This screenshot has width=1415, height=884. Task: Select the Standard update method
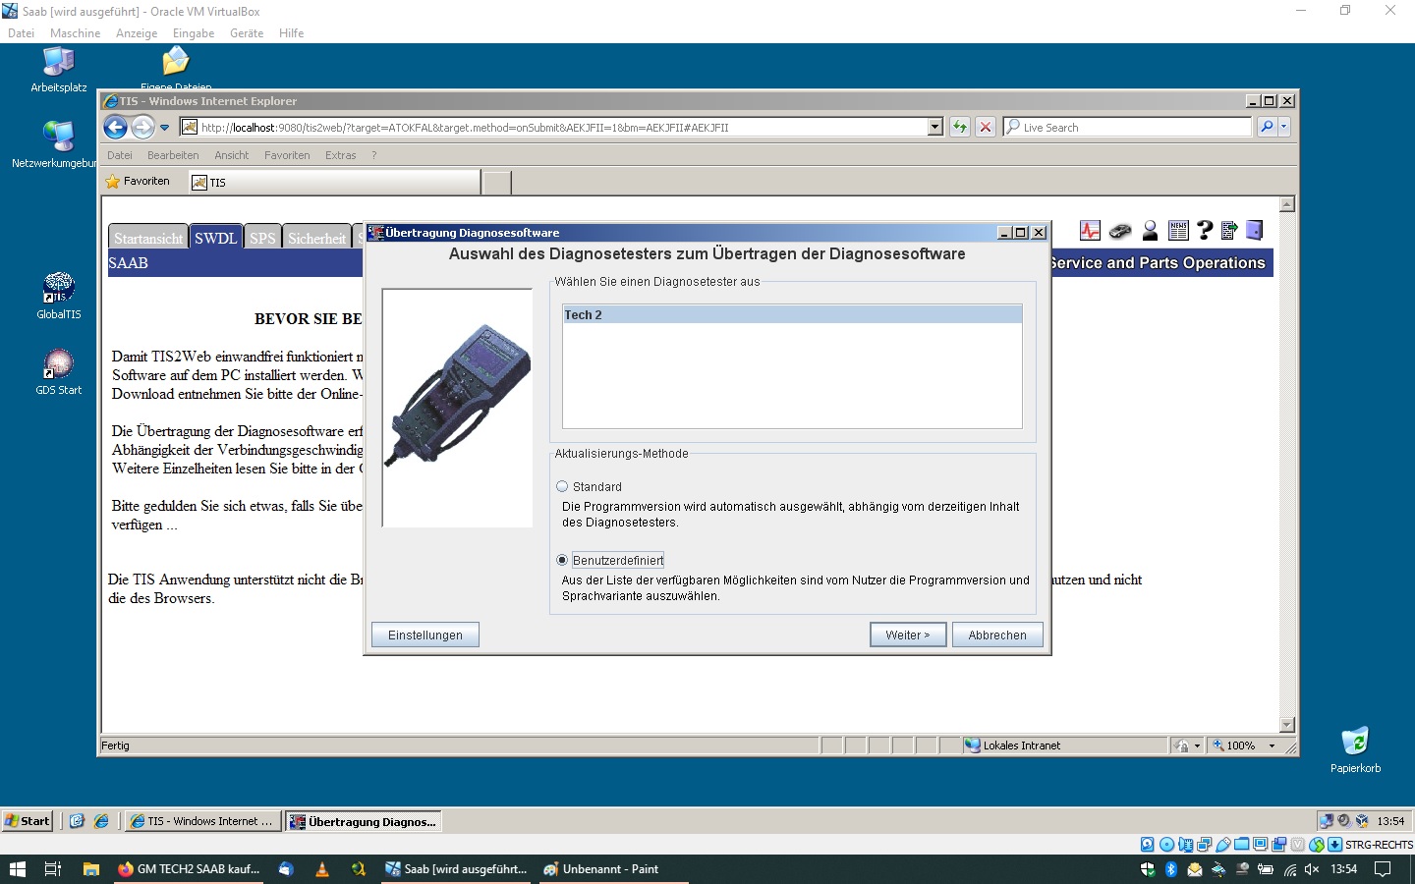(x=562, y=486)
